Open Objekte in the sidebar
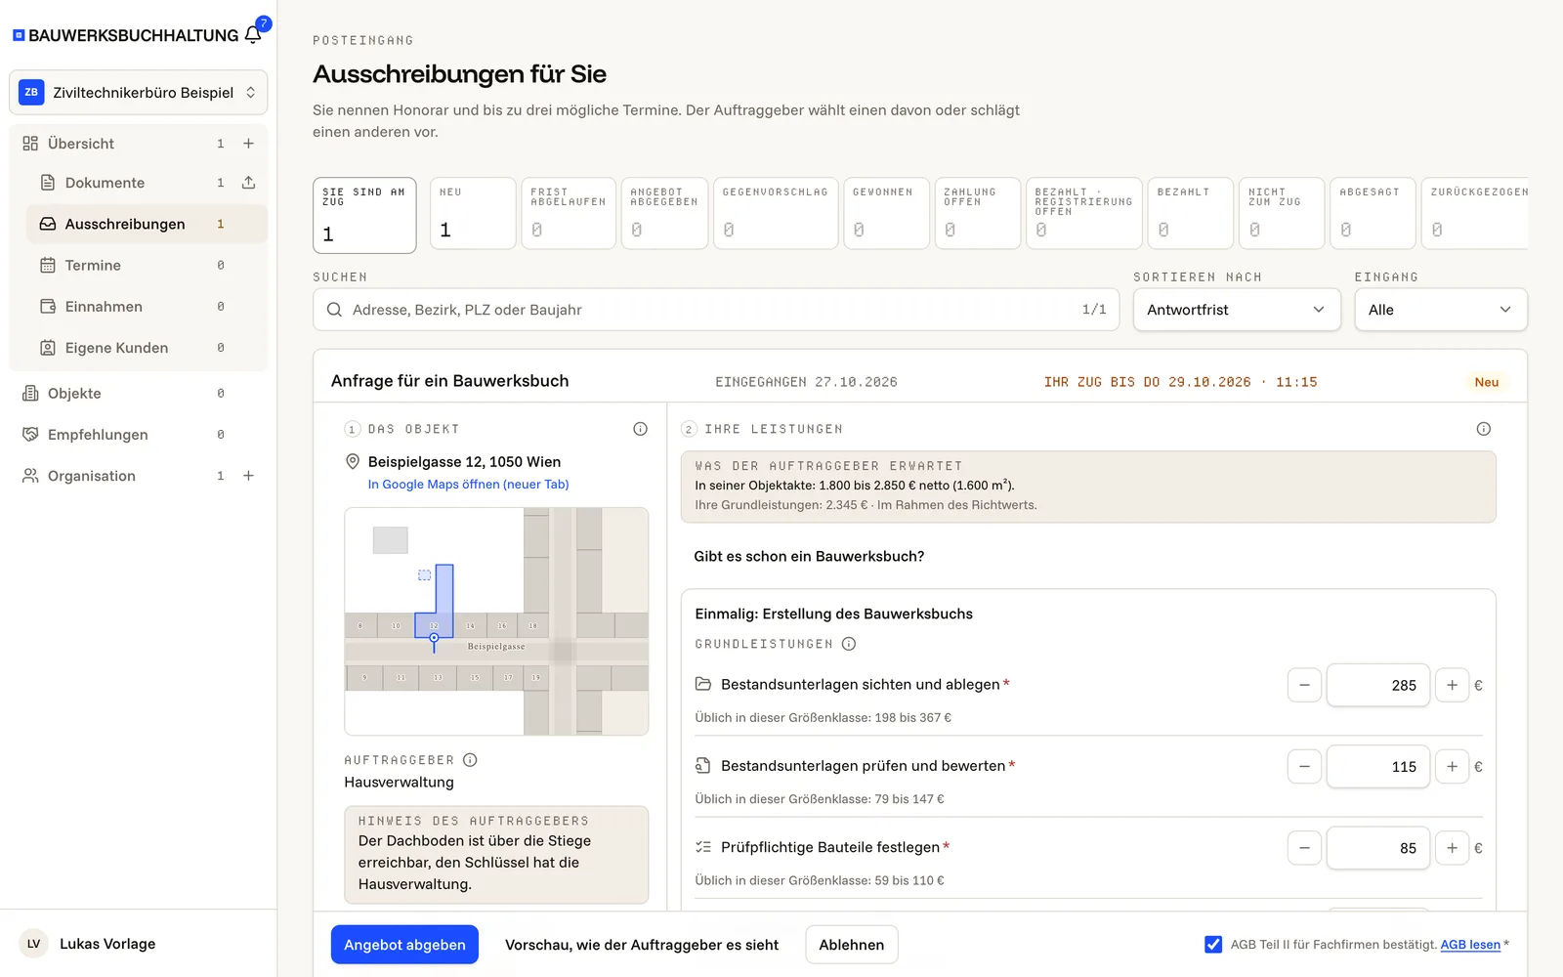The image size is (1563, 977). tap(139, 394)
